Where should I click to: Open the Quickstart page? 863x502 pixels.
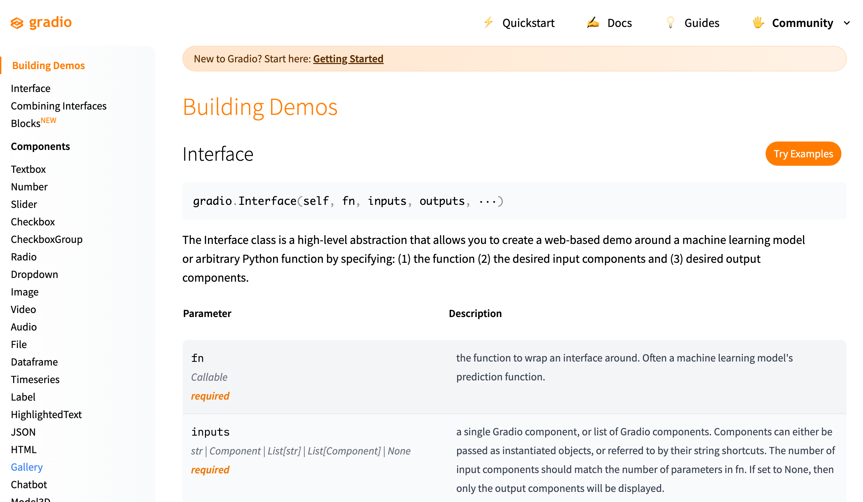click(528, 23)
